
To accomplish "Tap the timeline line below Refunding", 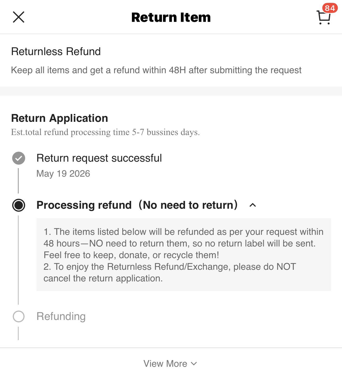I will [18, 333].
